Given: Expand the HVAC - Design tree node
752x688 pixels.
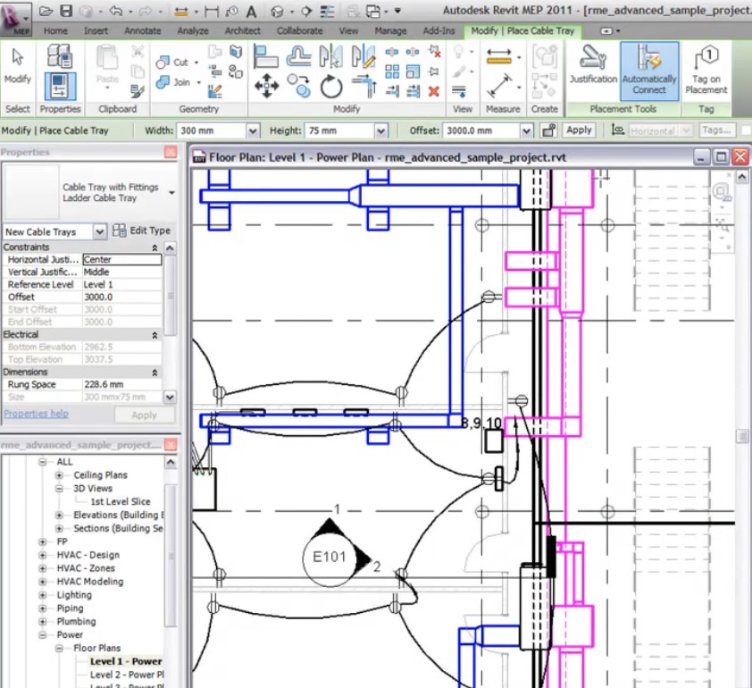Looking at the screenshot, I should click(43, 555).
